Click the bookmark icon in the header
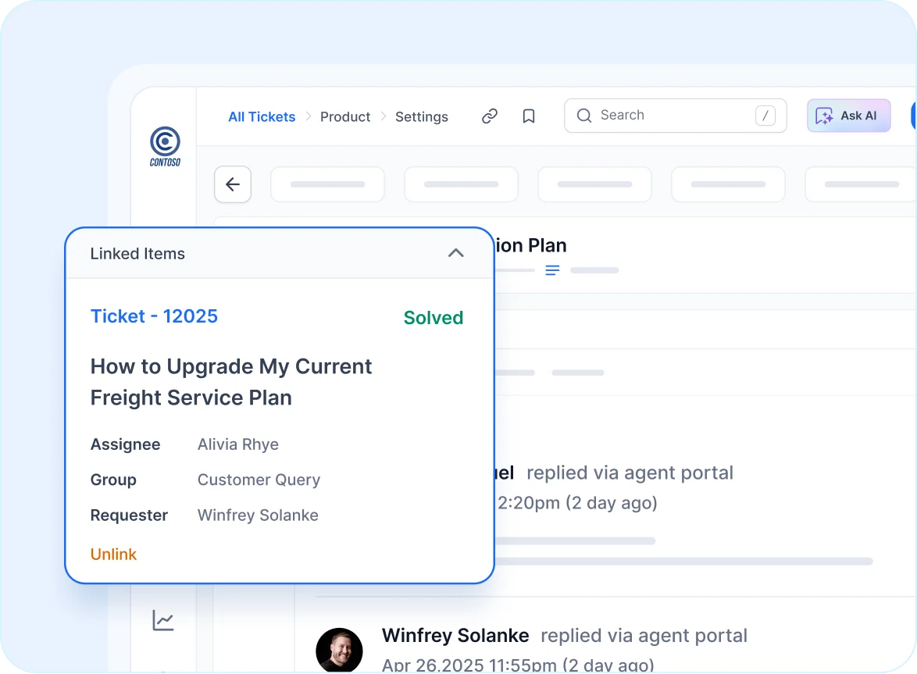 pos(529,115)
